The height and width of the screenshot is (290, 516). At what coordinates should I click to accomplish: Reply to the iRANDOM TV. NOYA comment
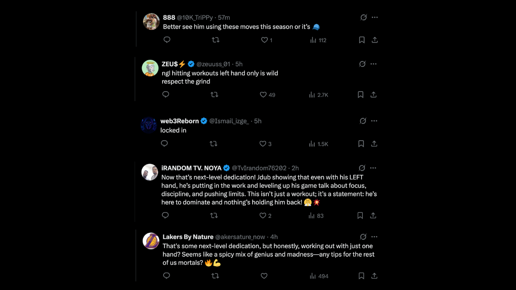pos(165,215)
